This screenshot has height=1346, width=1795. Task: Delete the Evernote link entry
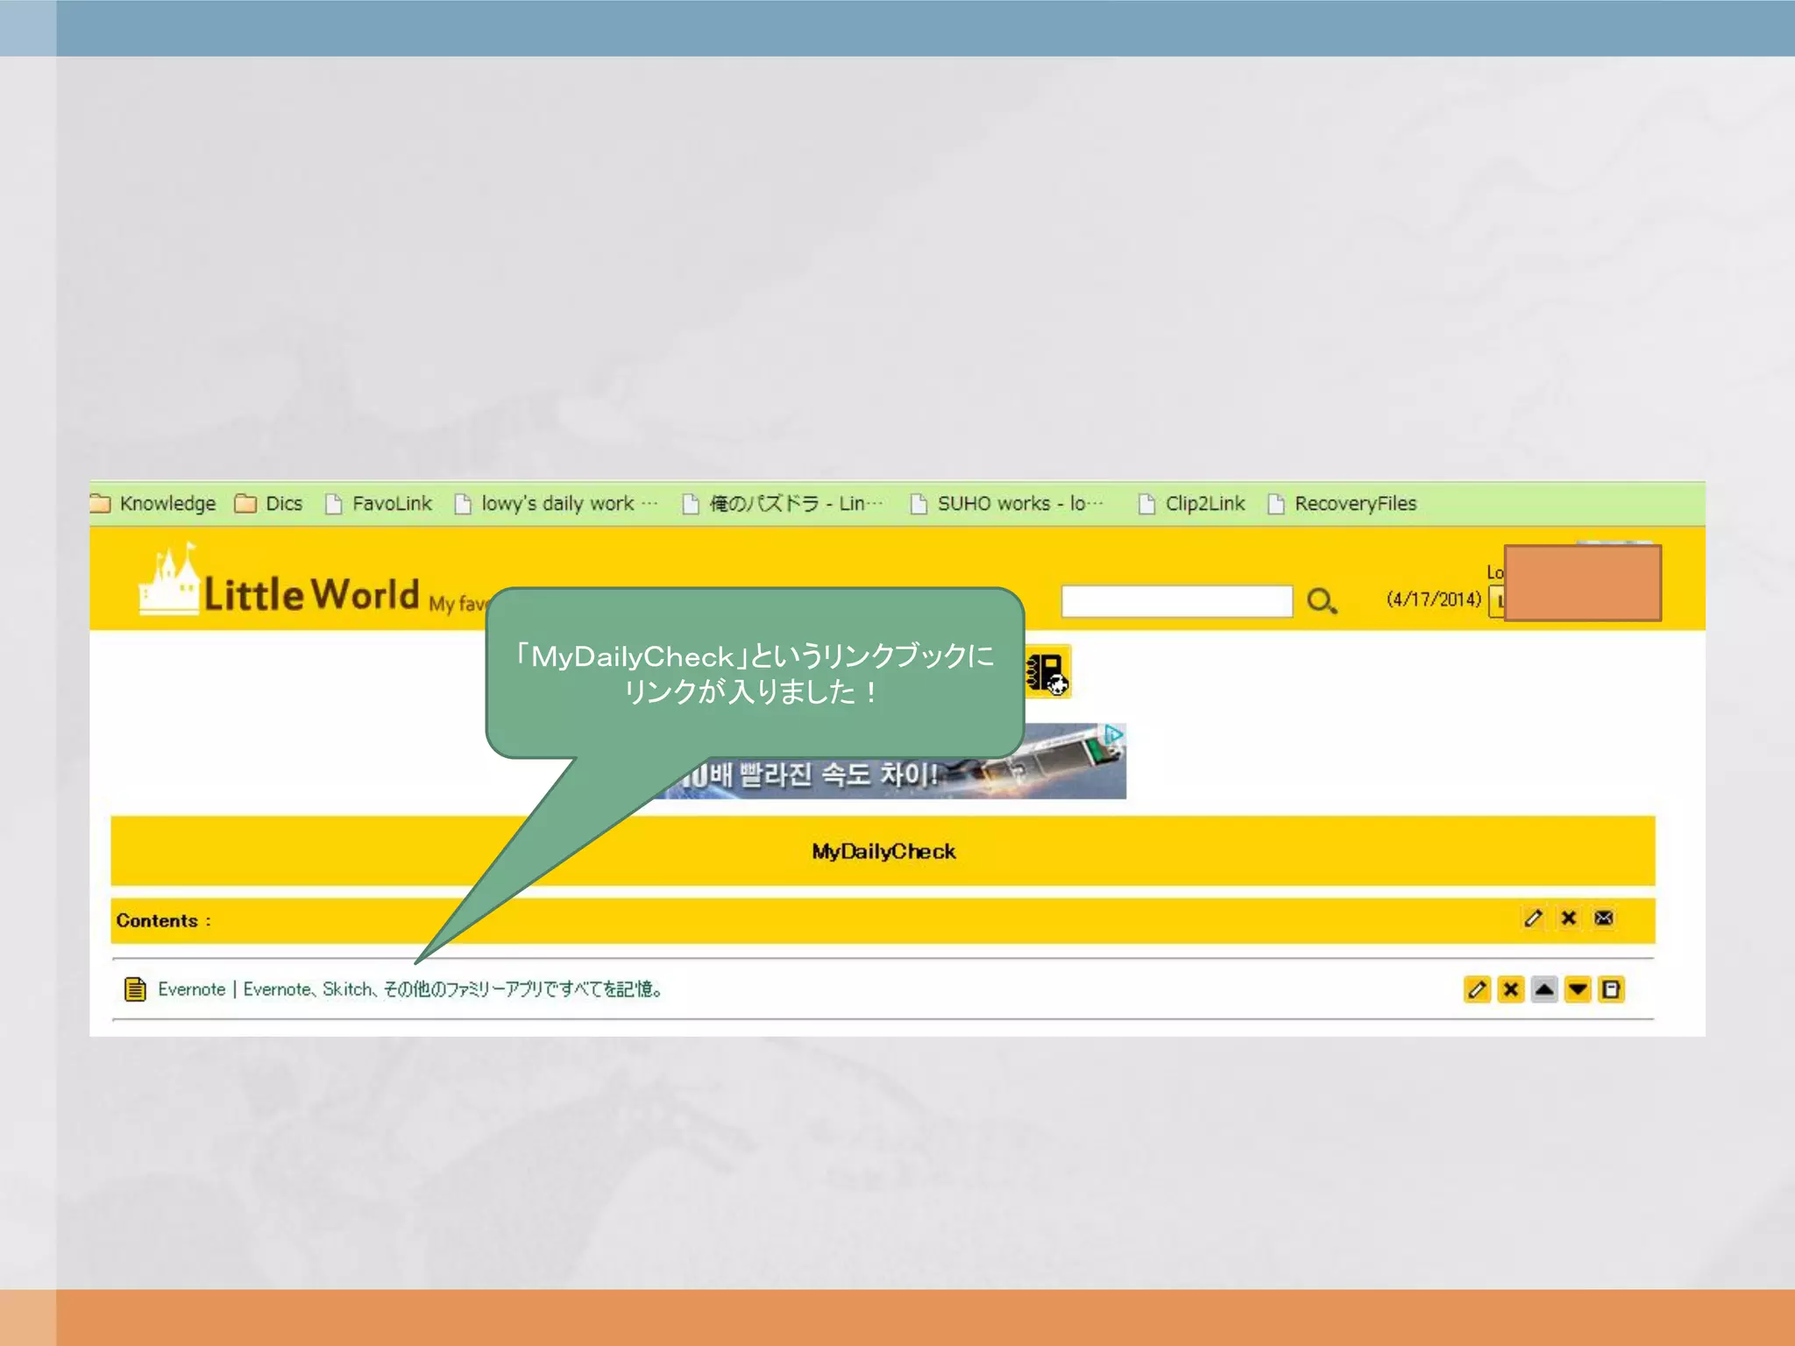(x=1510, y=989)
